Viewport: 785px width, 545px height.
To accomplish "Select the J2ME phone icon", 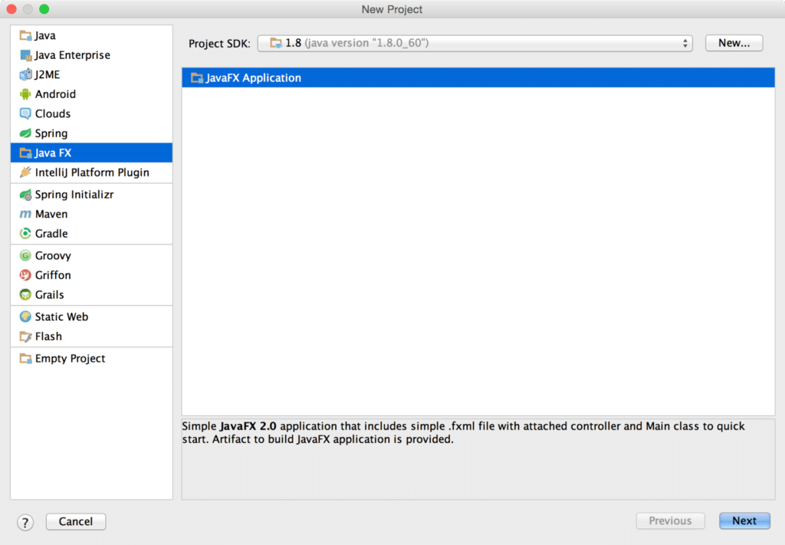I will pyautogui.click(x=25, y=74).
